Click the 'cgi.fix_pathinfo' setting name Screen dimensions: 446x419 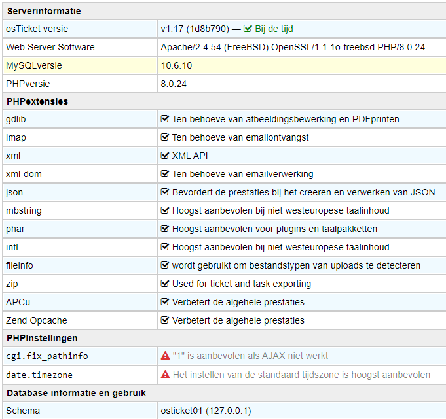(47, 356)
